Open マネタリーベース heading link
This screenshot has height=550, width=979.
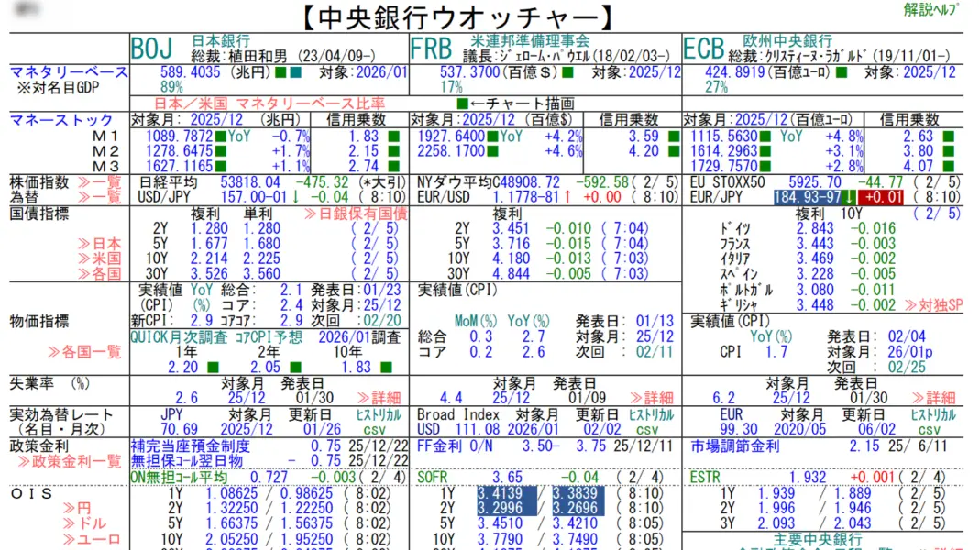(69, 72)
